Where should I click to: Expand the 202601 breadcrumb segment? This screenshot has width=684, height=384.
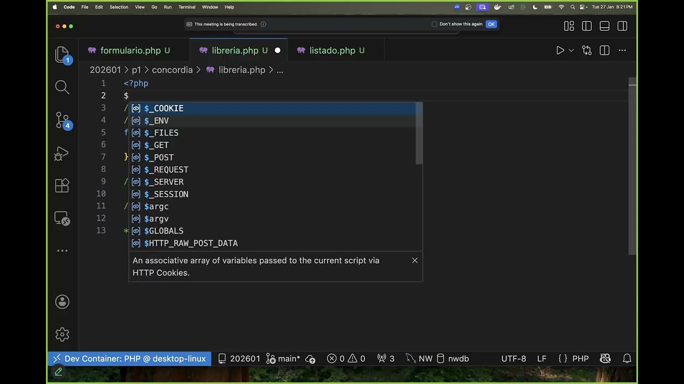[105, 70]
